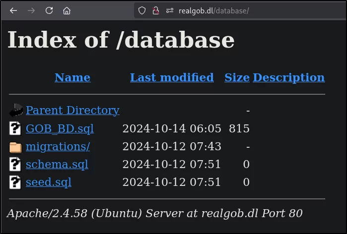Viewport: 347px width, 234px height.
Task: Click the folder icon next to migrations/
Action: click(15, 147)
